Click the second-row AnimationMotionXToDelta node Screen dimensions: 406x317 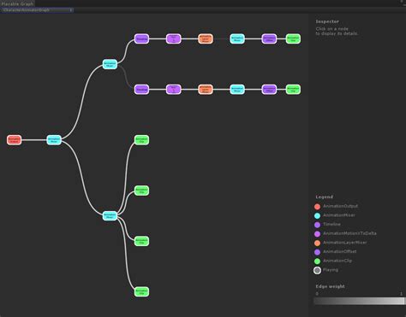point(174,90)
